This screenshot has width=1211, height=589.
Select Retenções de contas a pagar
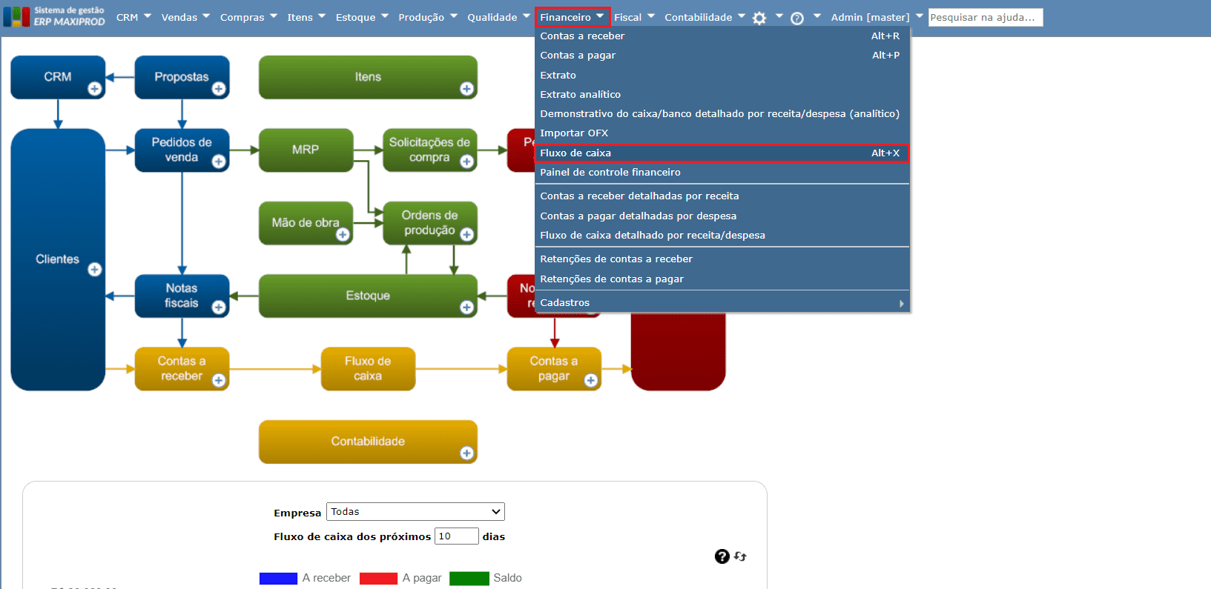tap(722, 279)
